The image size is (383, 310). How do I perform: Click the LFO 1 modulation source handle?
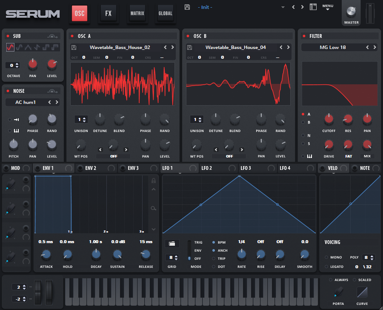(193, 168)
